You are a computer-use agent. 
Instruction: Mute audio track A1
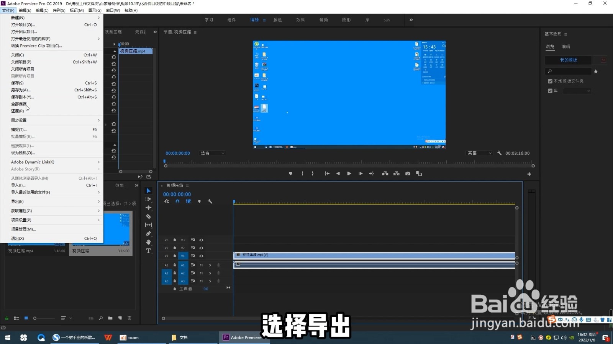coord(201,265)
